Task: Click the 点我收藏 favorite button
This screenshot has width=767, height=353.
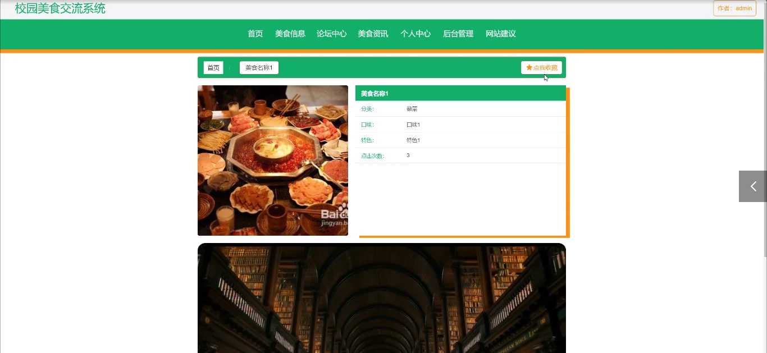Action: point(541,68)
